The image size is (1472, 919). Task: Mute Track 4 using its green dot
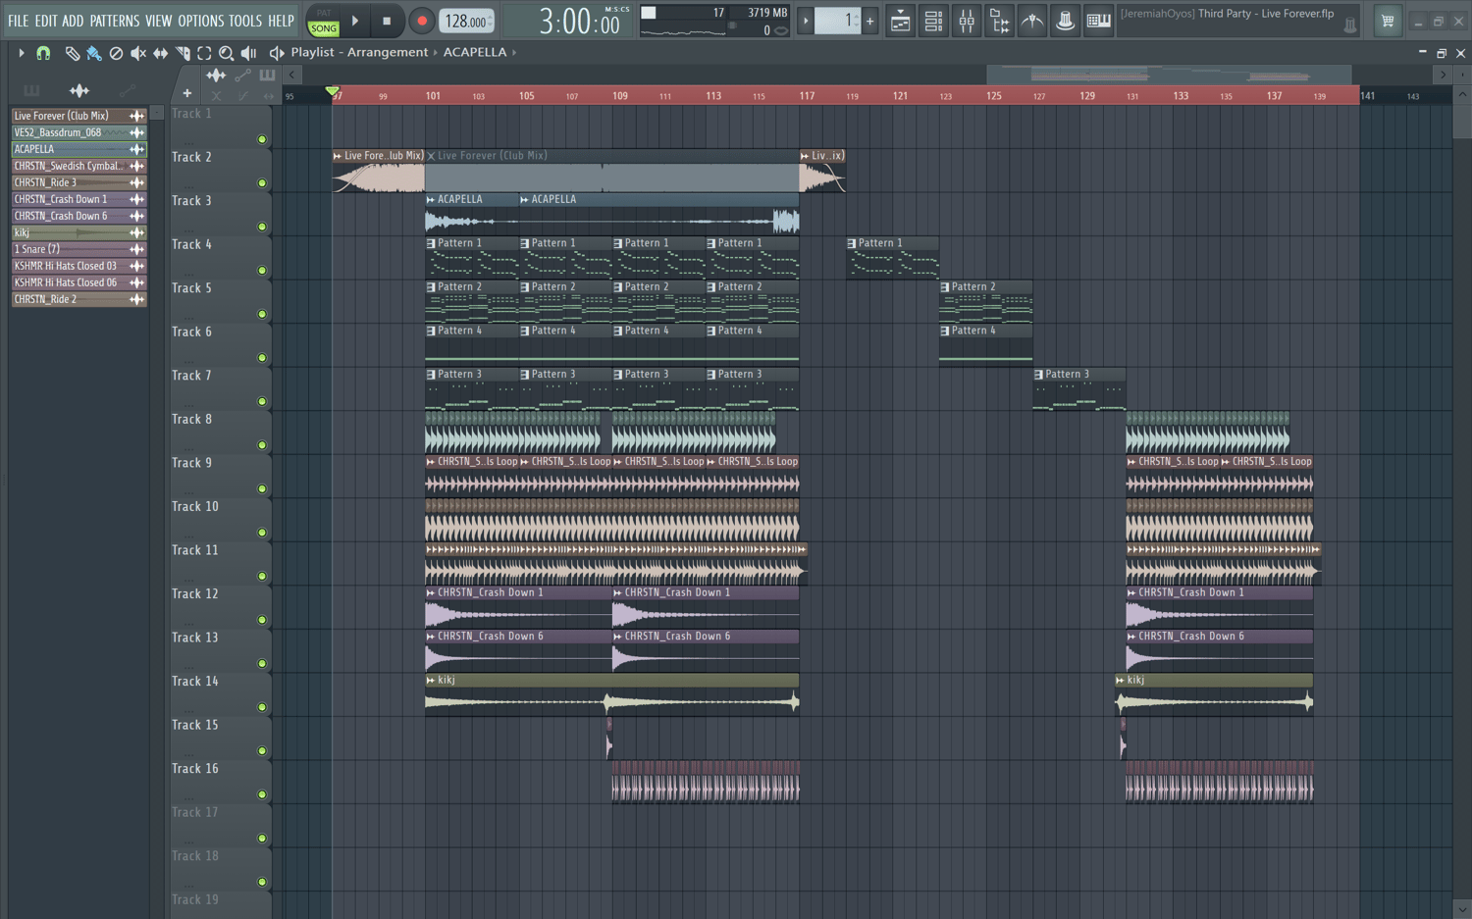[262, 271]
